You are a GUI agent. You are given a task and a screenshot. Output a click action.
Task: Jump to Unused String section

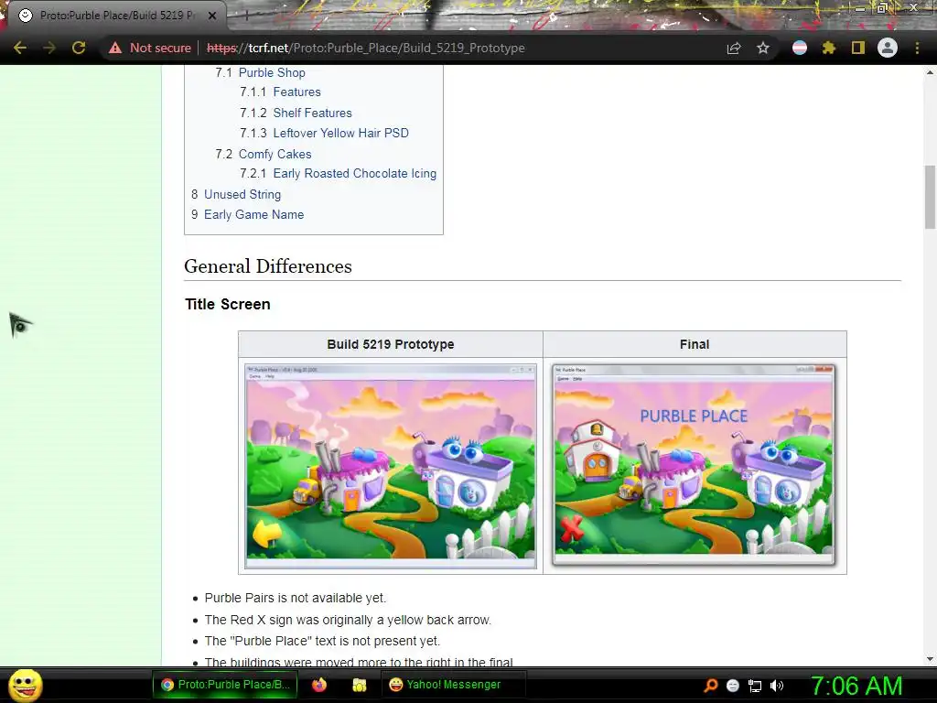coord(242,194)
